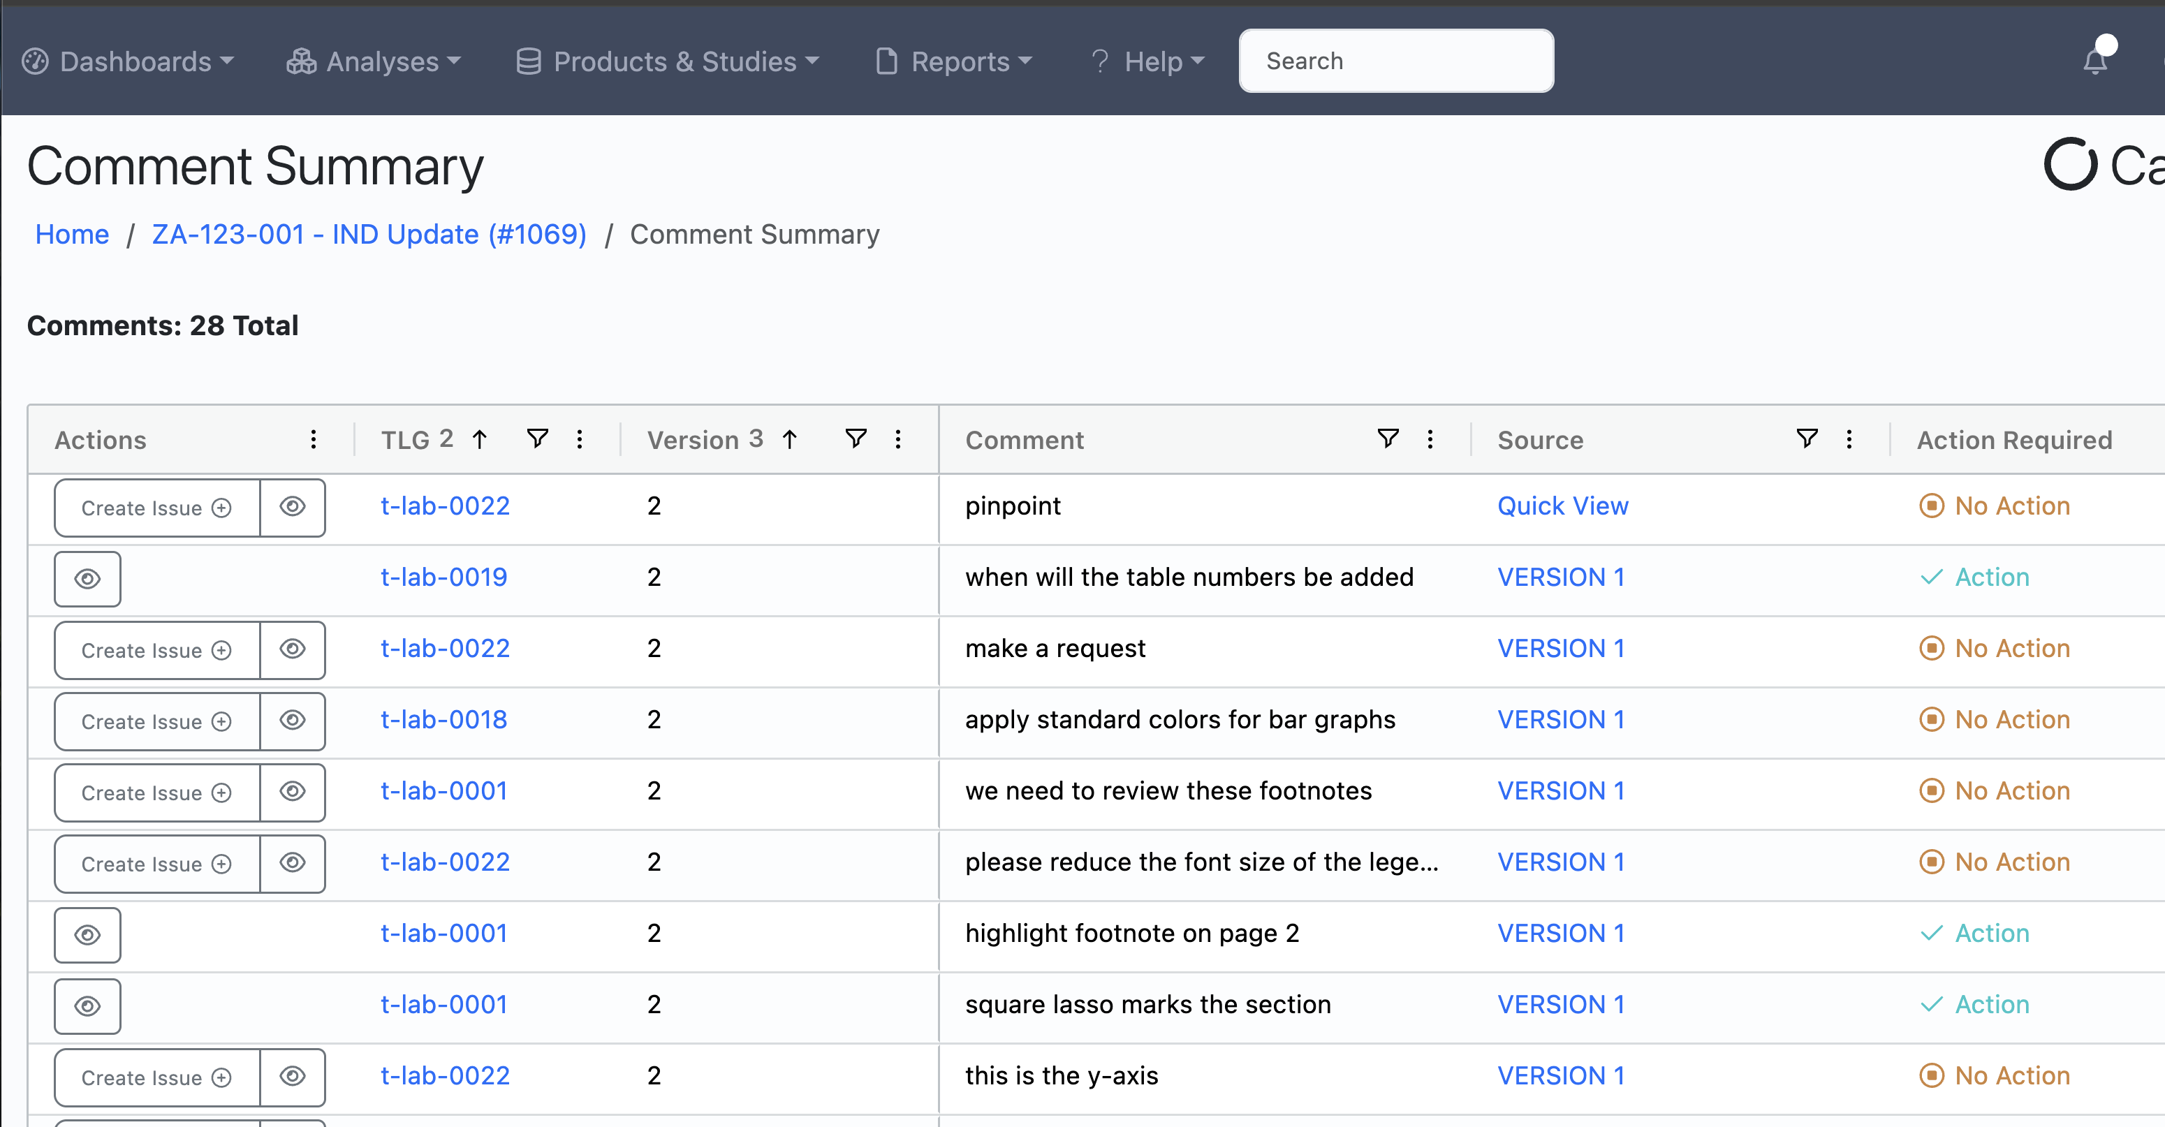Create an issue for 'make a request'
Viewport: 2165px width, 1127px height.
click(157, 649)
